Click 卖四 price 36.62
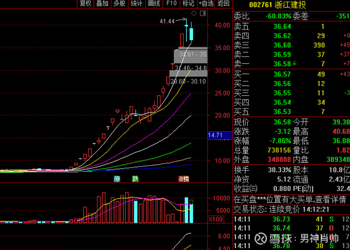Image resolution: width=350 pixels, height=250 pixels. pos(282,36)
